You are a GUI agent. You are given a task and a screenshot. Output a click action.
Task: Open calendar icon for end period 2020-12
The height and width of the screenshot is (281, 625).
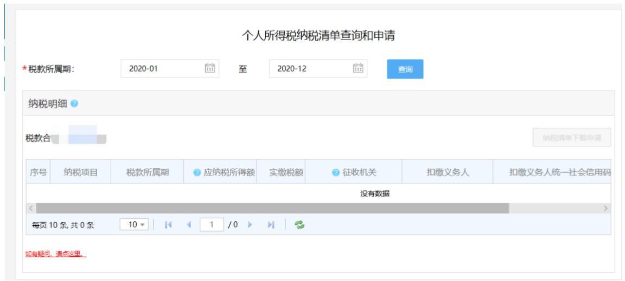tap(358, 68)
